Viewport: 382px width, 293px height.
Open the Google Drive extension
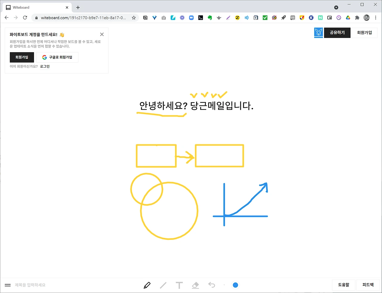(348, 18)
